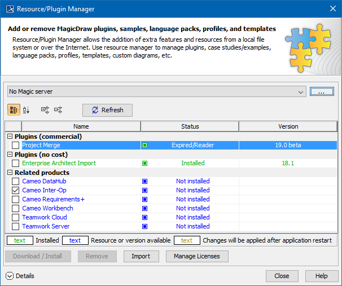Collapse the Plugins (no cost) group
This screenshot has height=286, width=342.
coord(10,155)
